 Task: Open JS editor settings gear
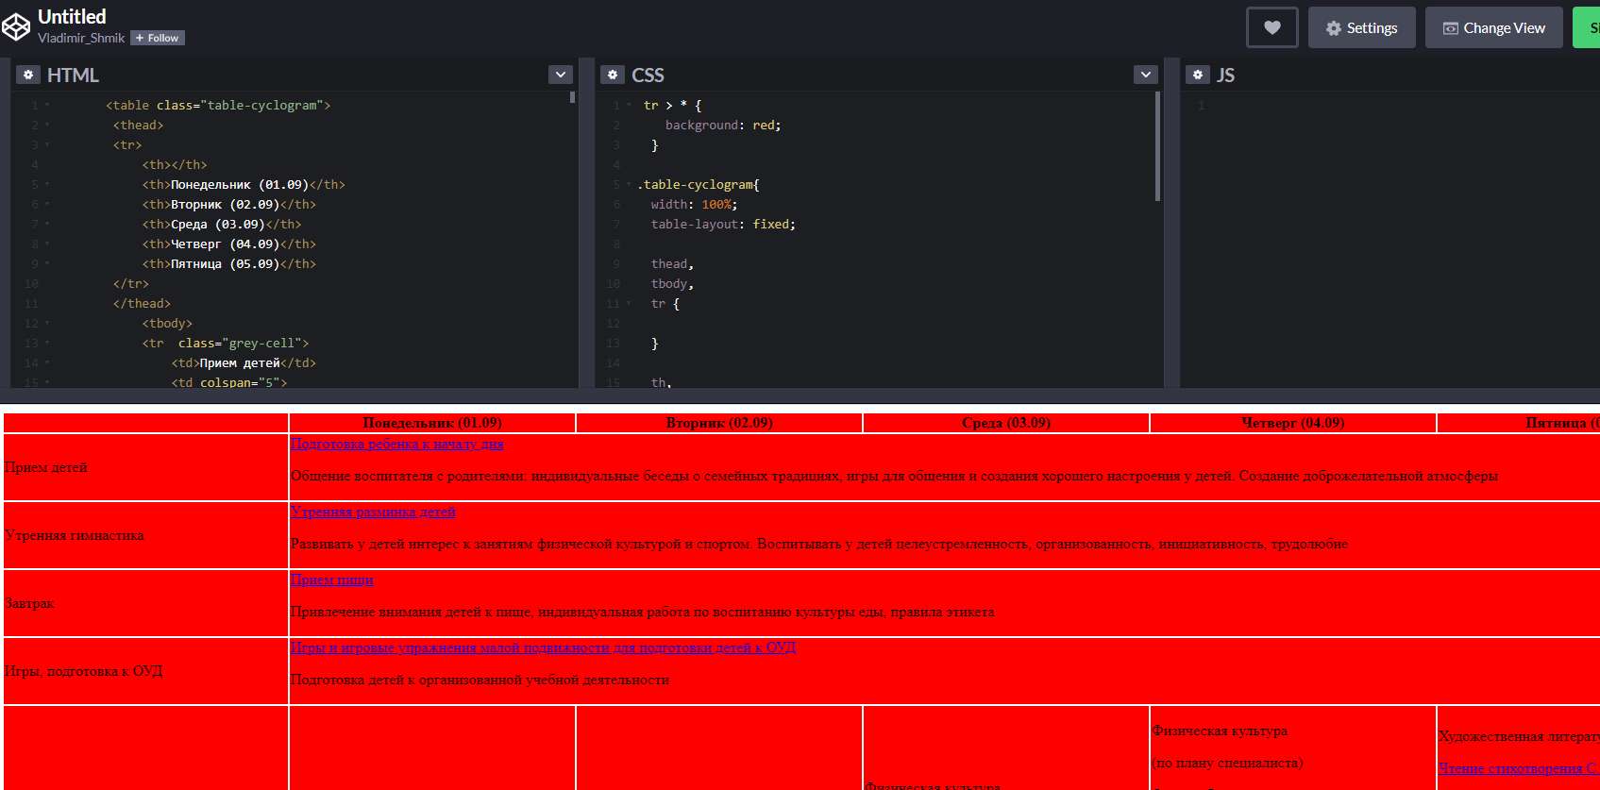[x=1198, y=75]
